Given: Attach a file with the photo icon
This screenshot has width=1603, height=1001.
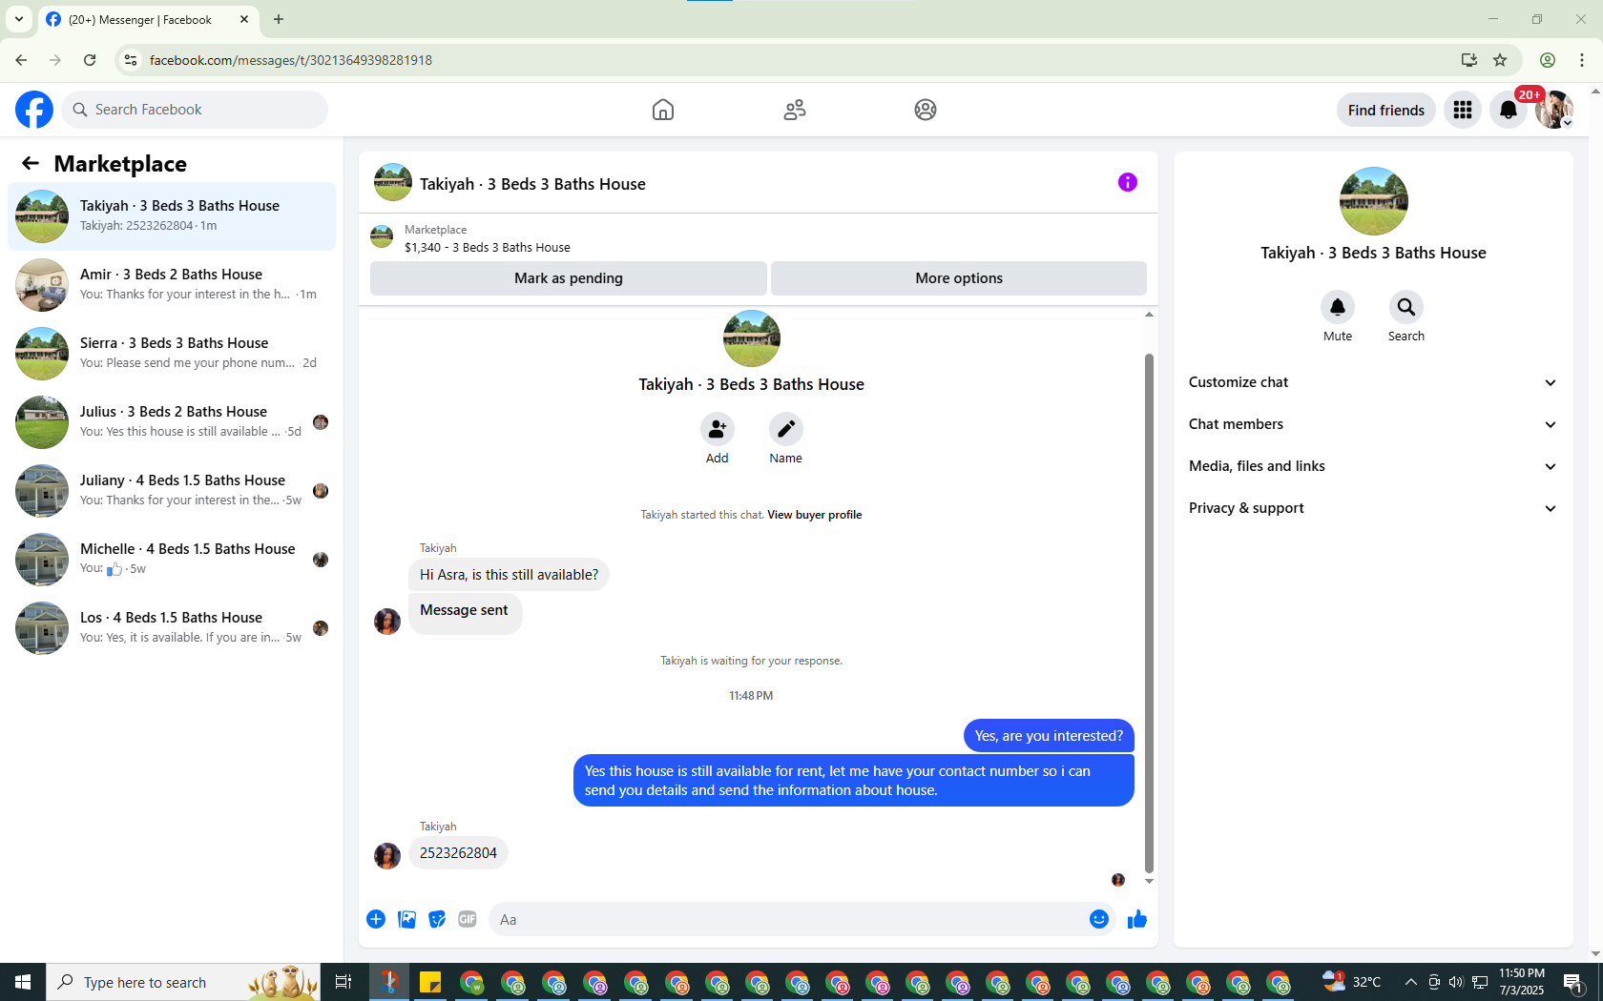Looking at the screenshot, I should pos(406,919).
